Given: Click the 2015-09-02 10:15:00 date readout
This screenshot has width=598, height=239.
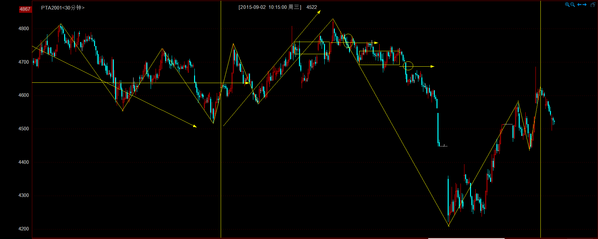Looking at the screenshot, I should tap(270, 7).
